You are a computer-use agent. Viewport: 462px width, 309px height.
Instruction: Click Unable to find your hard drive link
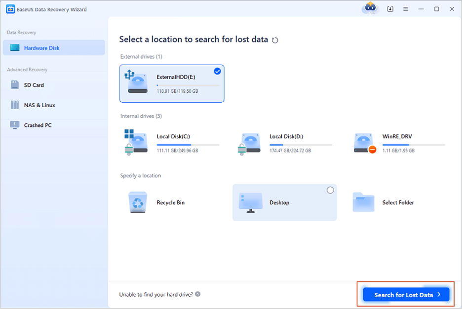tap(156, 294)
